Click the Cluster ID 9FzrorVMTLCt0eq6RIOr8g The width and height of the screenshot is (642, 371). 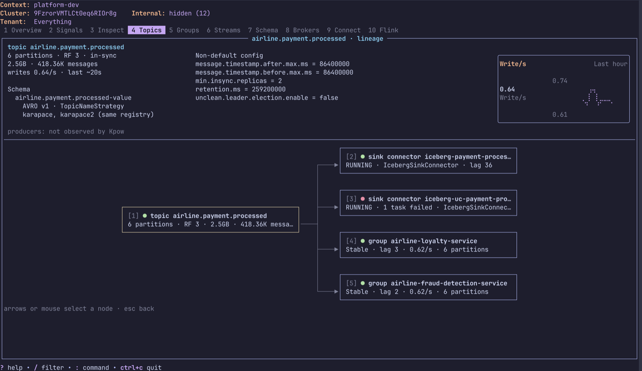75,13
